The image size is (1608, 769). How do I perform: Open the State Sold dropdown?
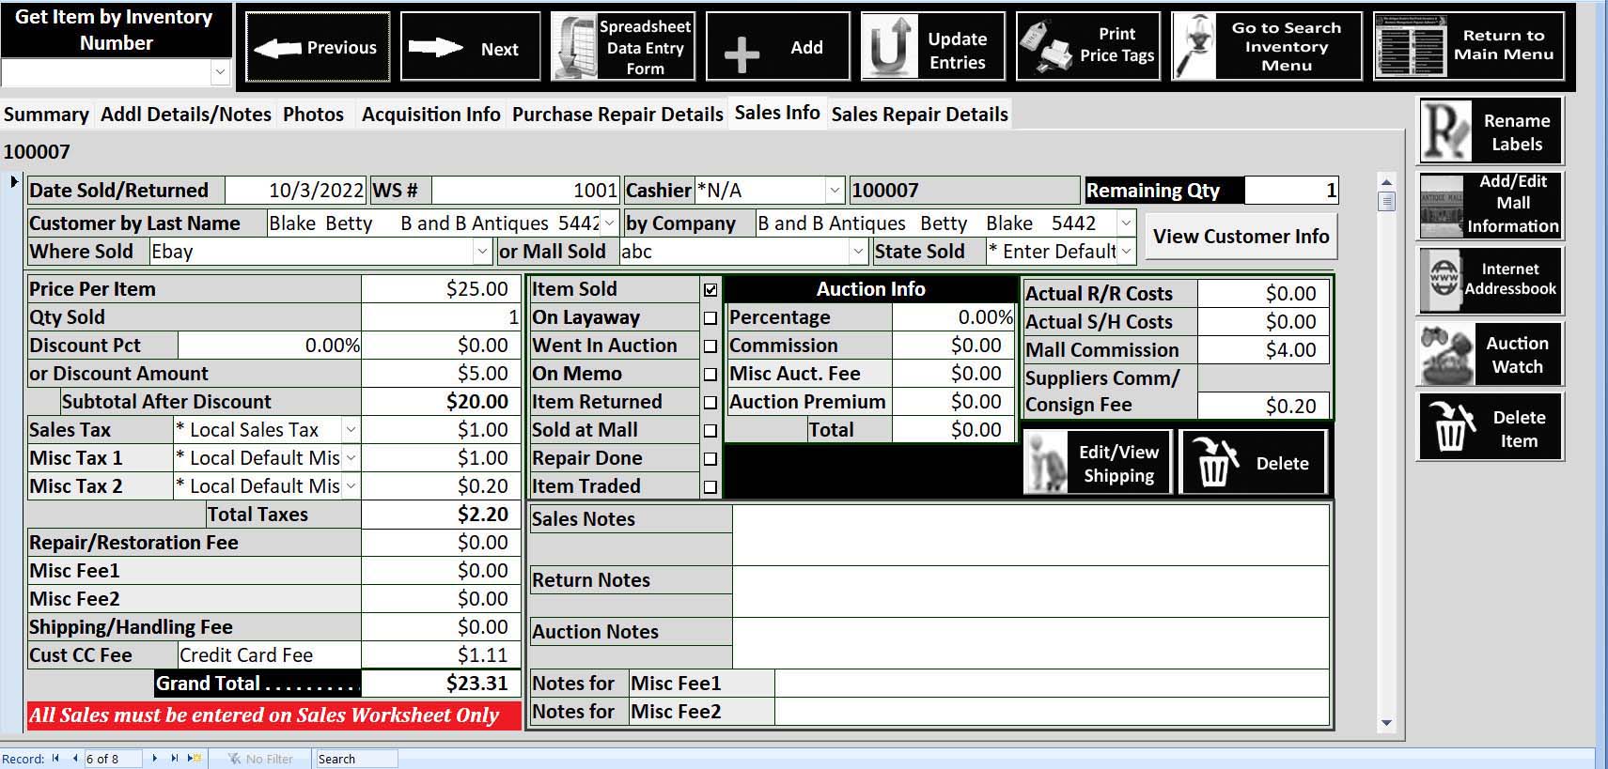pos(1126,252)
